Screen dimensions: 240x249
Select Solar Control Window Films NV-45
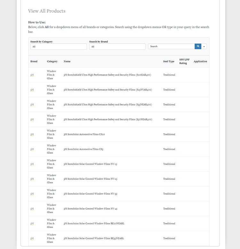click(90, 209)
